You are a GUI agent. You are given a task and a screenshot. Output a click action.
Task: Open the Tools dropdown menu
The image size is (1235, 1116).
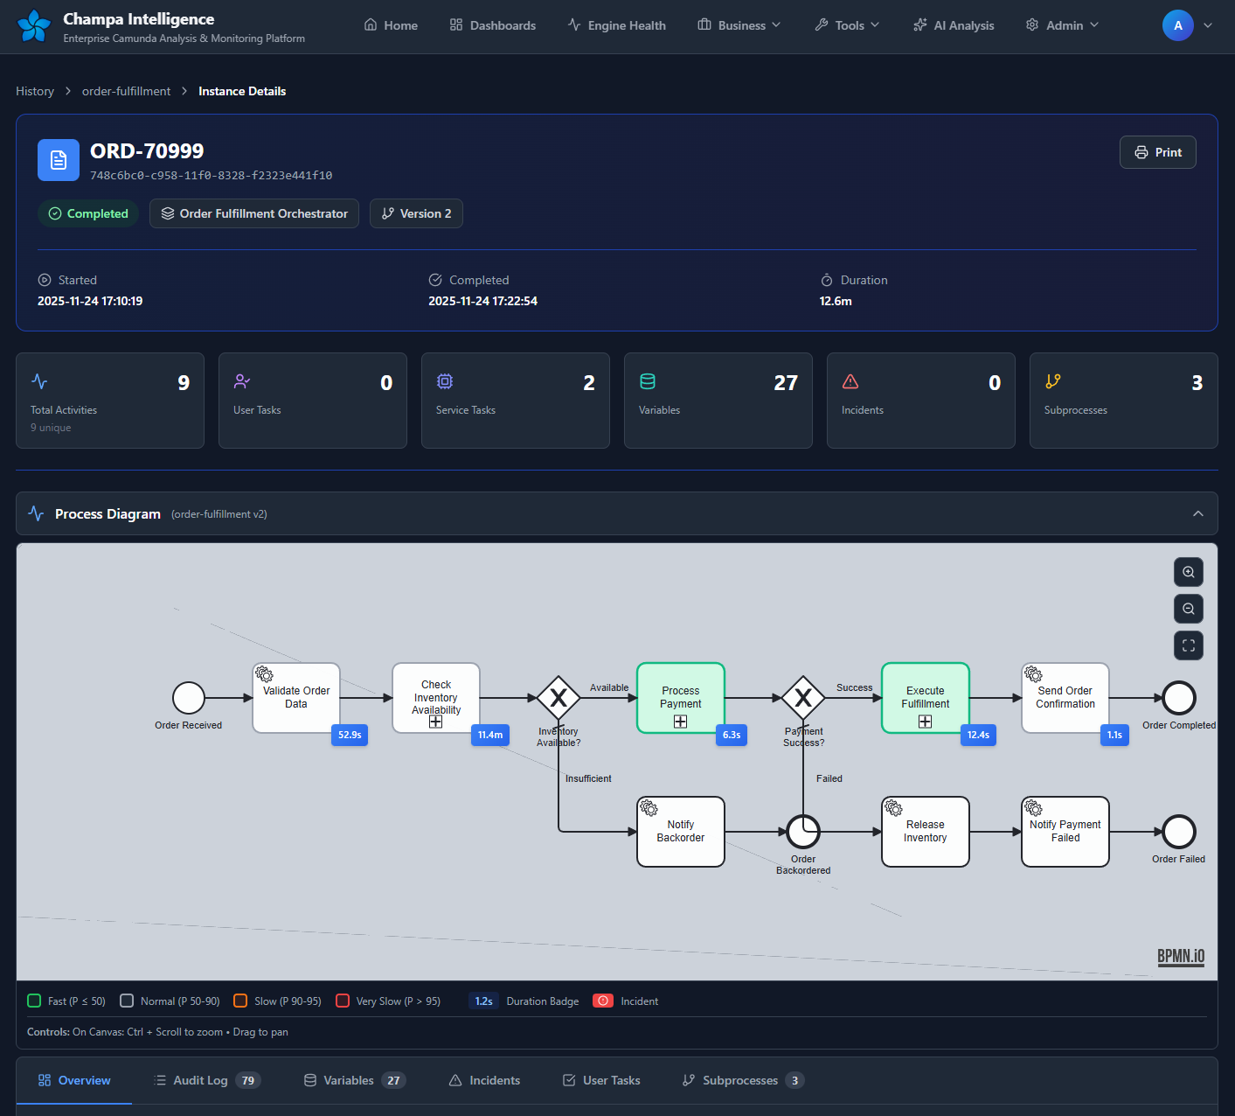(847, 25)
